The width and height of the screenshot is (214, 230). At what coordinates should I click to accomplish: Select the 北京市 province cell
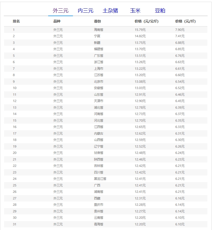coord(99,82)
